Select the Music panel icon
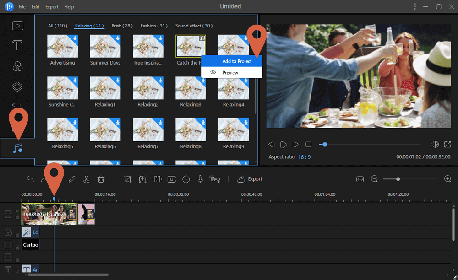This screenshot has width=458, height=280. [x=17, y=147]
